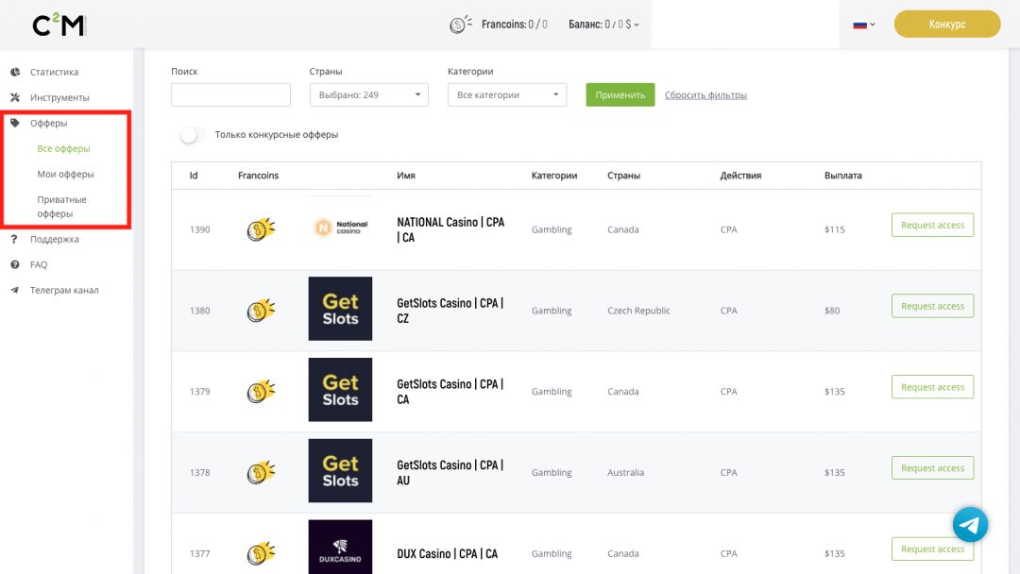Click the $80 payout value
Screen dimensions: 1020x574
(x=832, y=311)
